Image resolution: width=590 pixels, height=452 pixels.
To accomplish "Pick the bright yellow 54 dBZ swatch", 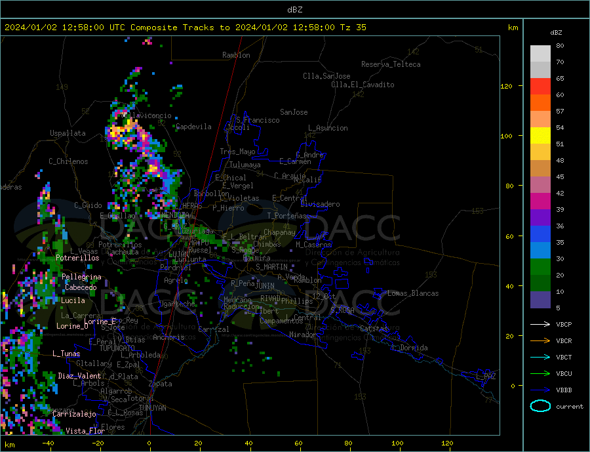I will click(x=540, y=136).
